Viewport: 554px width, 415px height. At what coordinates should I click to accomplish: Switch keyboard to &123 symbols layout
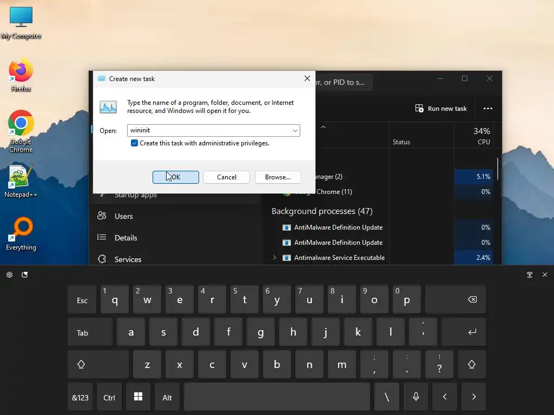pyautogui.click(x=80, y=397)
